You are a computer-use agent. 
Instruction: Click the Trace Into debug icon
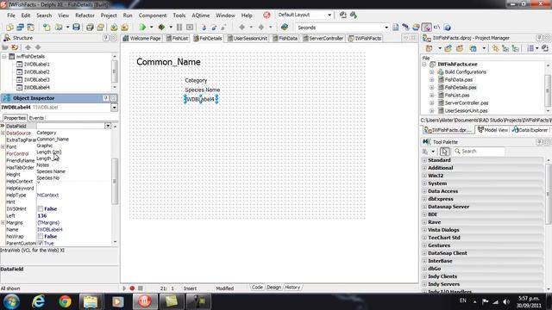[204, 27]
